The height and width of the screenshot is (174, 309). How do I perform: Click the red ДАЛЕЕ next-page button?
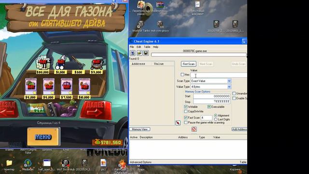pyautogui.click(x=96, y=110)
